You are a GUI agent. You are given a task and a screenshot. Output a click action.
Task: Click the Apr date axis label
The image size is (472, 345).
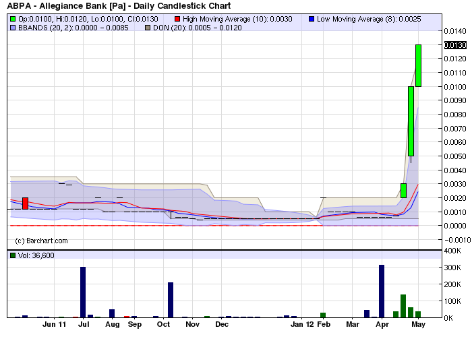click(x=382, y=324)
